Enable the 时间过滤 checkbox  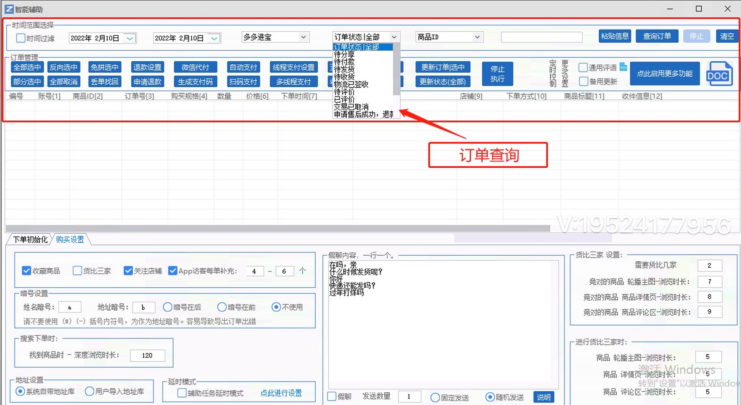21,38
